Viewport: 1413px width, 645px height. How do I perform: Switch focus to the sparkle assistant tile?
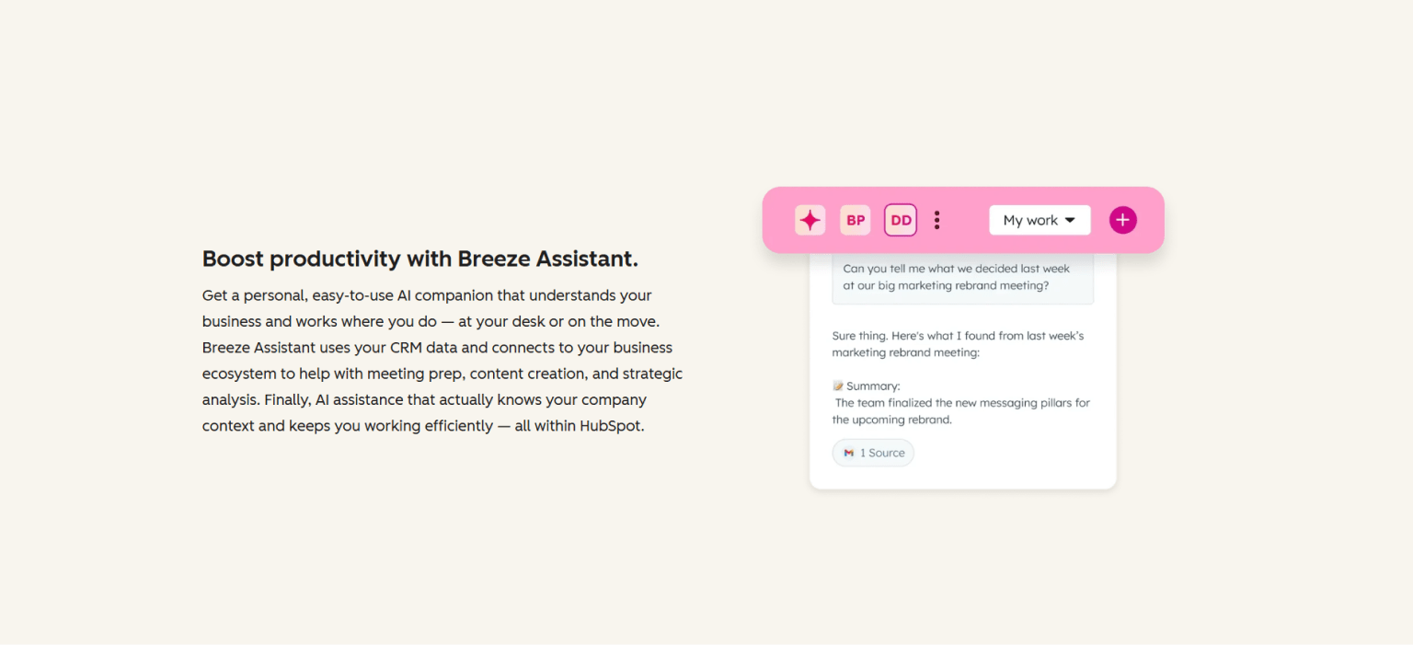click(810, 220)
